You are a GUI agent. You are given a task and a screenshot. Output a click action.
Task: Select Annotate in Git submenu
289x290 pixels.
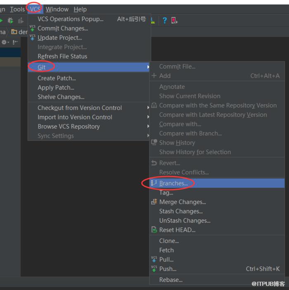217,87
